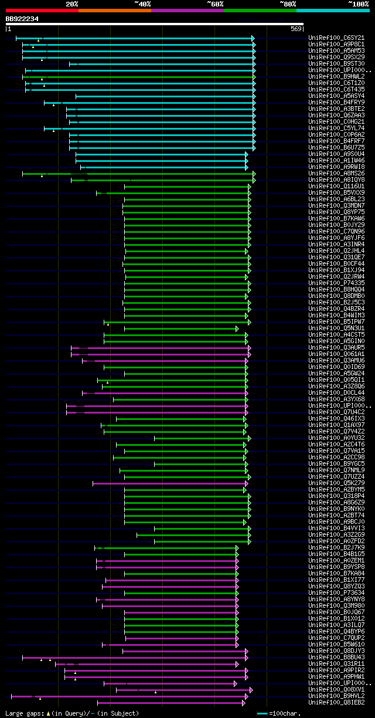The height and width of the screenshot is (718, 375).
Task: Select the UniRef100_B4VVI3 label
Action: coord(336,529)
